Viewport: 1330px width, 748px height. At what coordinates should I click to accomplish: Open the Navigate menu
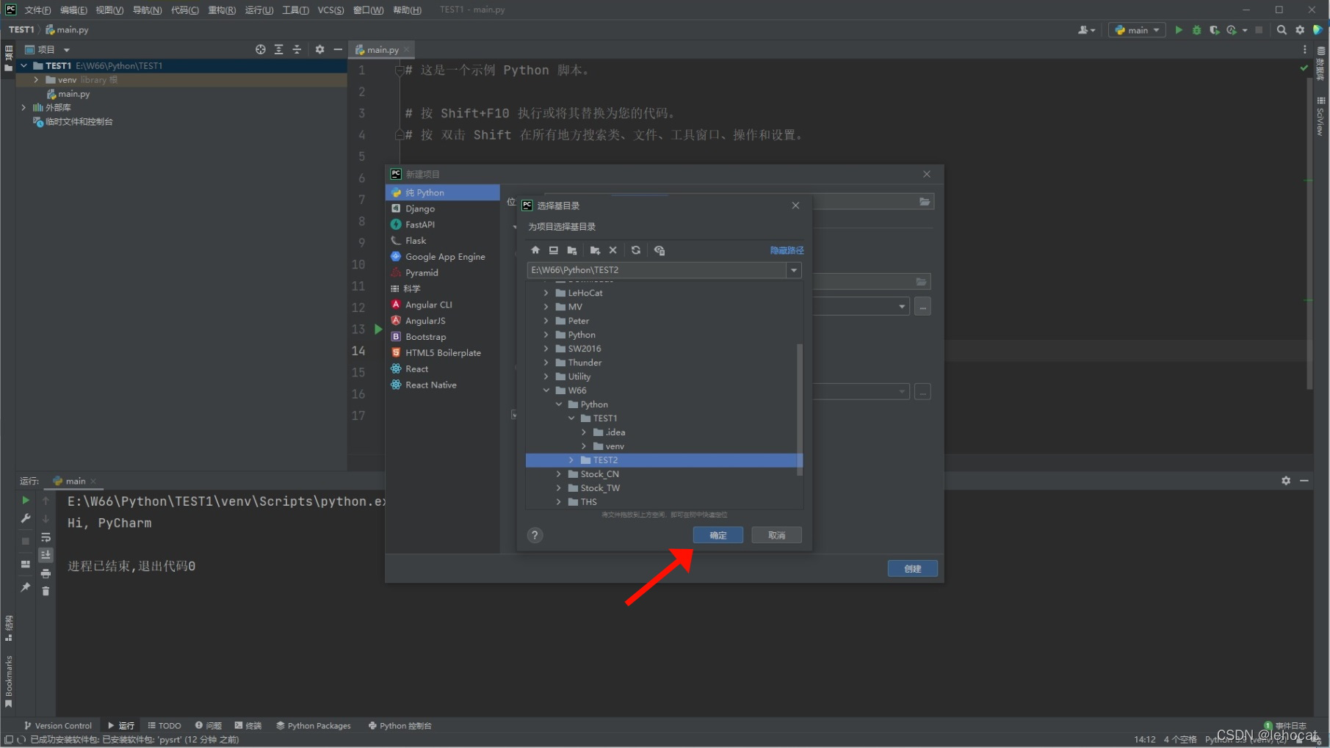pos(147,10)
